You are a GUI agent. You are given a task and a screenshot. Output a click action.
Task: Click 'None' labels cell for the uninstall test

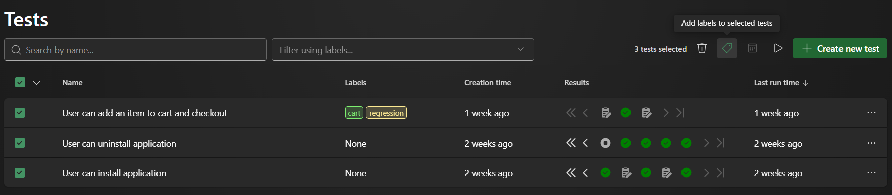tap(356, 144)
